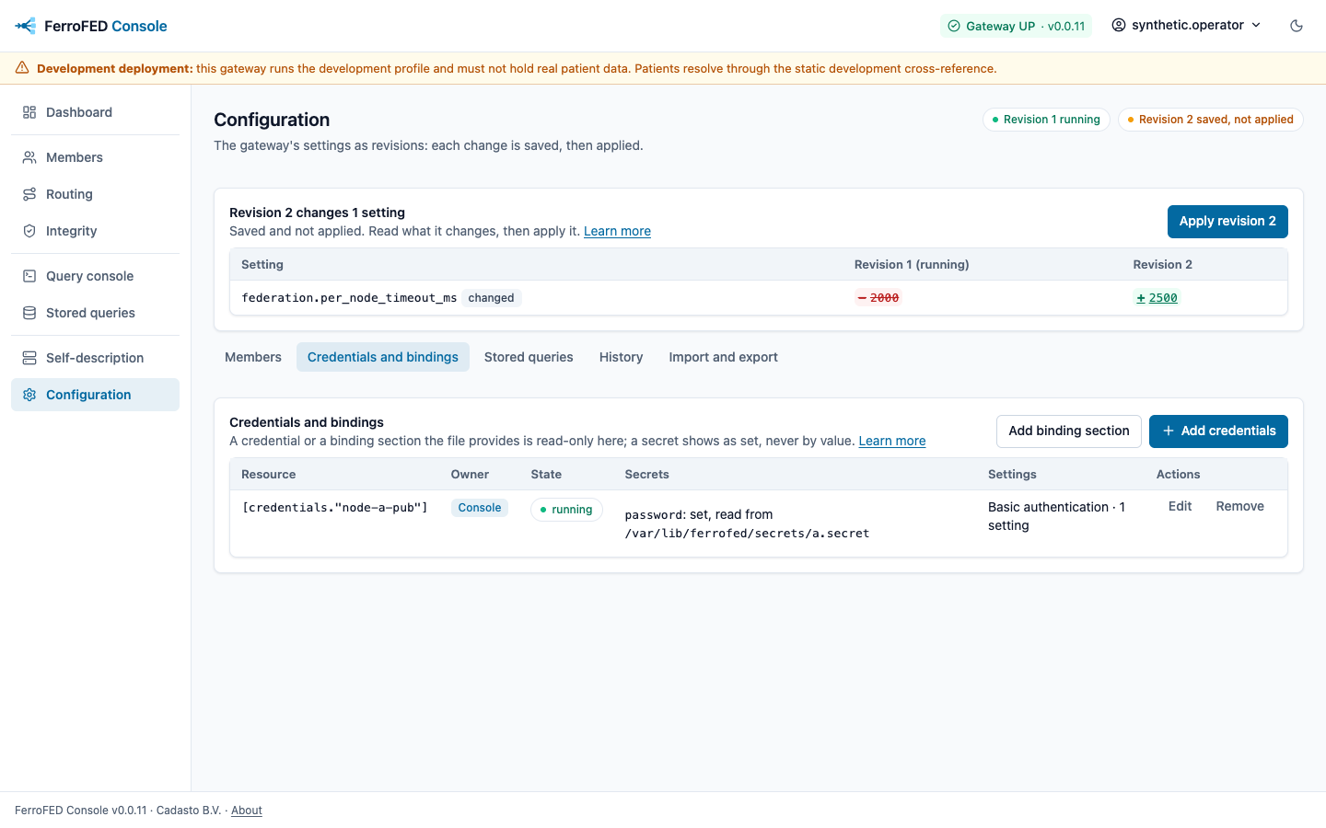This screenshot has width=1326, height=828.
Task: Edit the node-a-pub credentials
Action: tap(1180, 506)
